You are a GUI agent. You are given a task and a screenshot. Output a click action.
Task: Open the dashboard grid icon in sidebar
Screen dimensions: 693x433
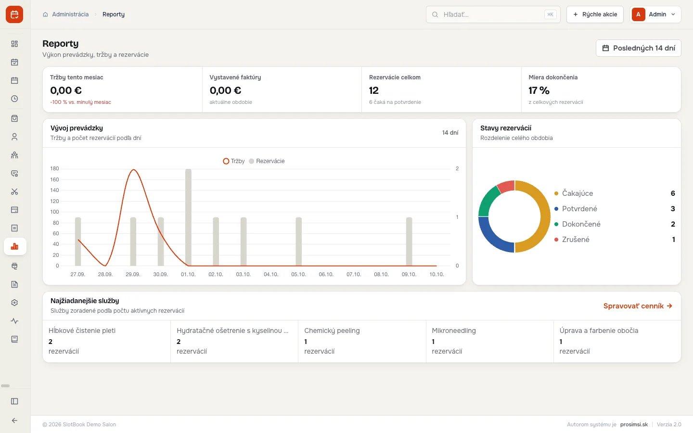14,44
